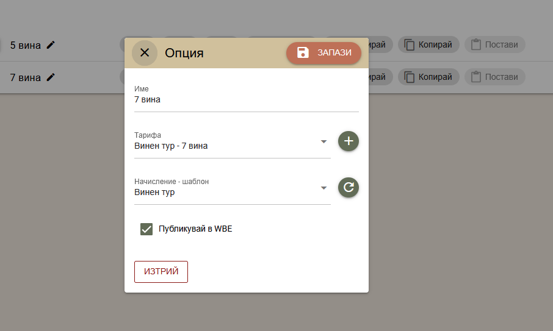Click pencil edit icon next to 7 вина
The height and width of the screenshot is (331, 553).
pos(51,77)
